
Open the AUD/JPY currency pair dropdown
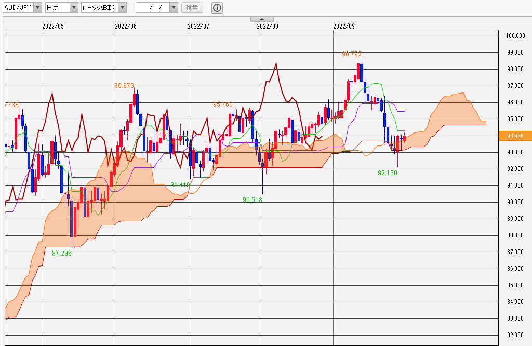(22, 7)
